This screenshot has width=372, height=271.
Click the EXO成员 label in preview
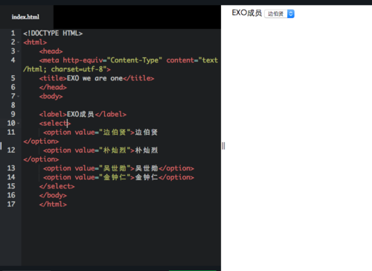[247, 13]
